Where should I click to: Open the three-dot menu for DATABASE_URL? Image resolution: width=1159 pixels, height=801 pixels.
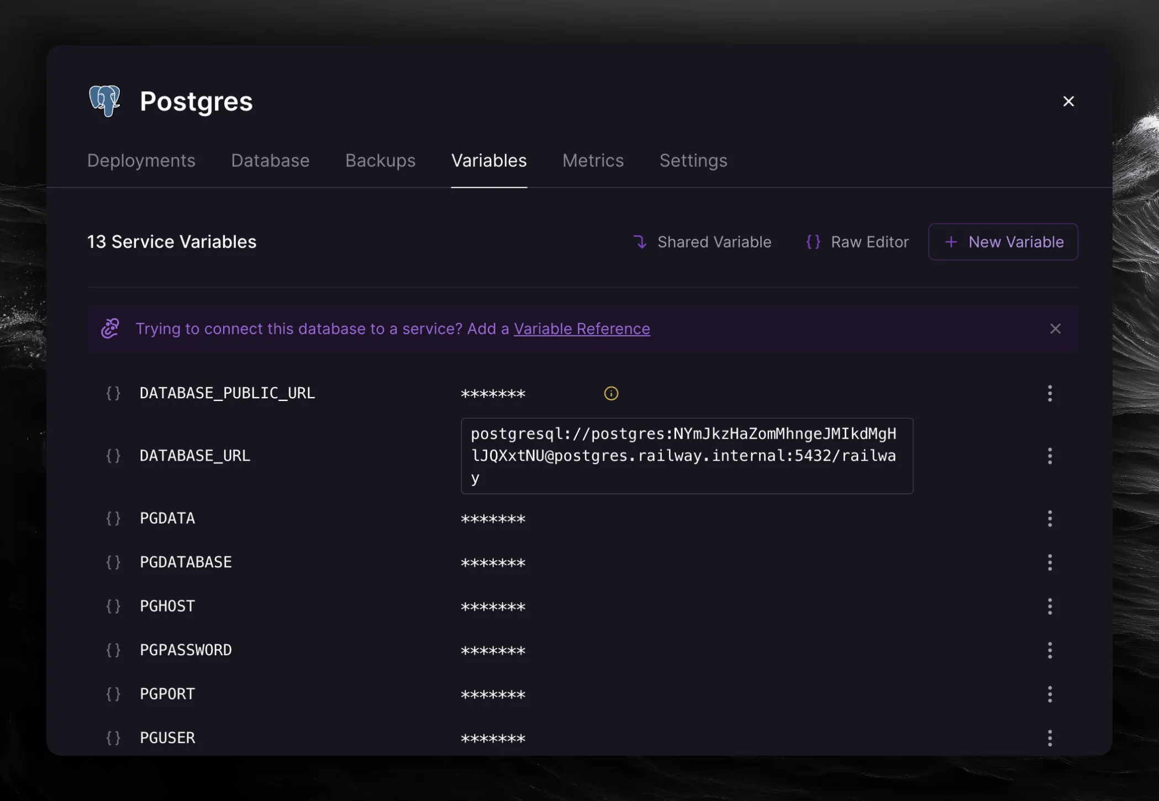tap(1050, 456)
